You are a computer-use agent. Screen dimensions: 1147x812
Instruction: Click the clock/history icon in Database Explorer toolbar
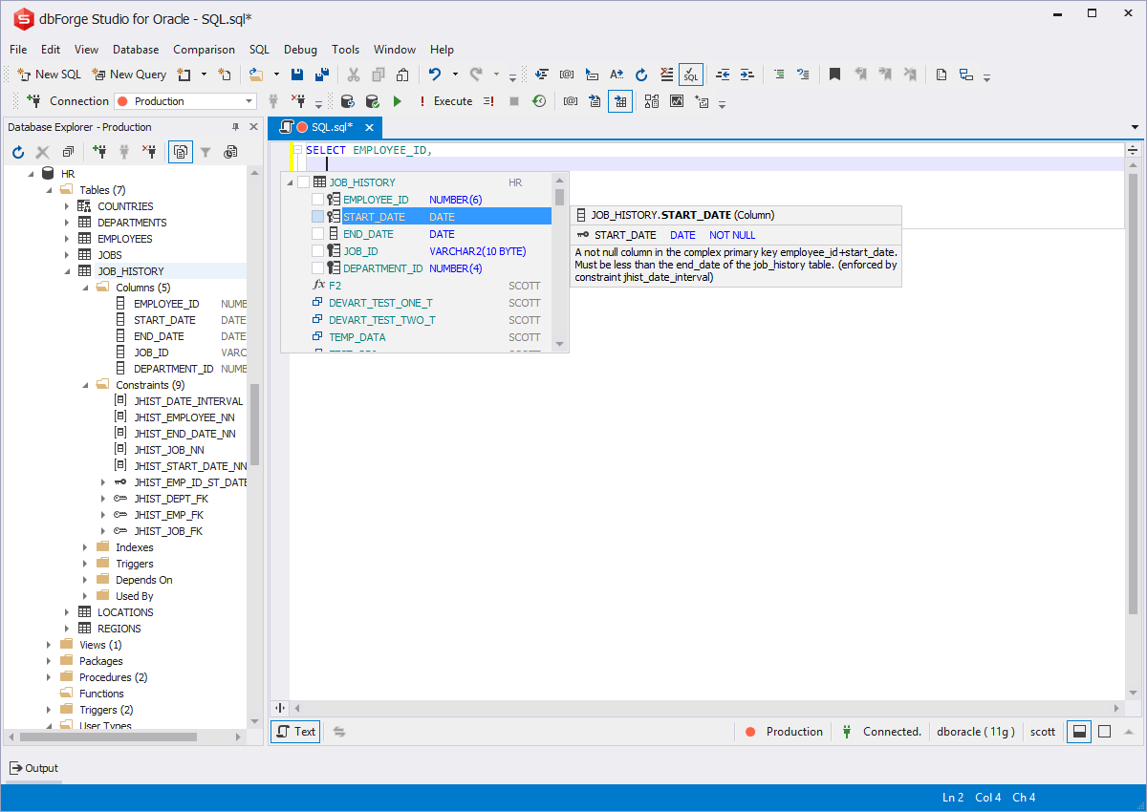(230, 152)
